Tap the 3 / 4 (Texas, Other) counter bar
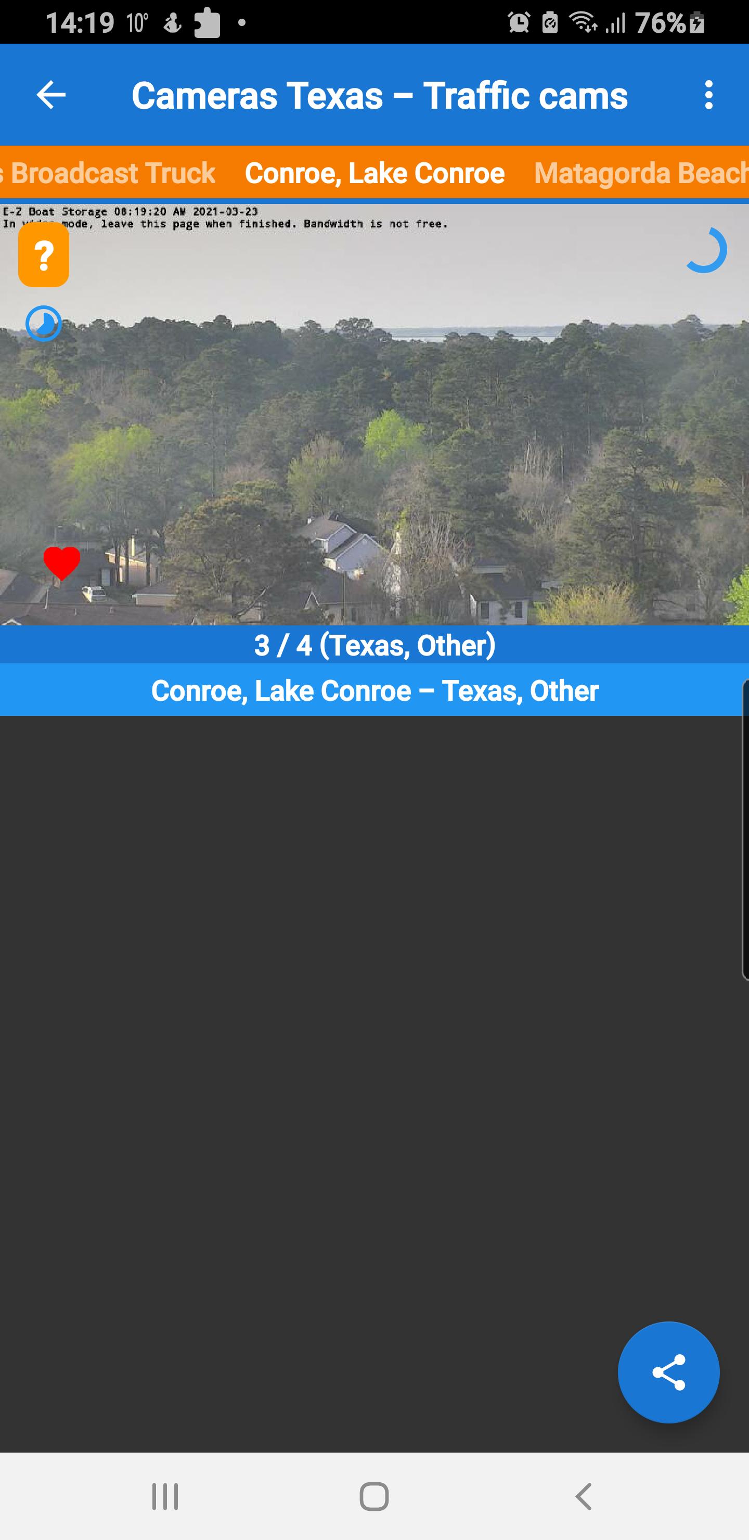The width and height of the screenshot is (749, 1540). pyautogui.click(x=374, y=645)
